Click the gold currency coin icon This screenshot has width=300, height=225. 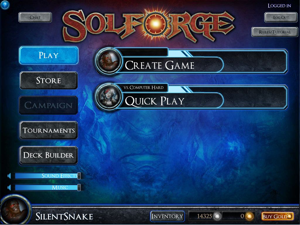pyautogui.click(x=249, y=216)
